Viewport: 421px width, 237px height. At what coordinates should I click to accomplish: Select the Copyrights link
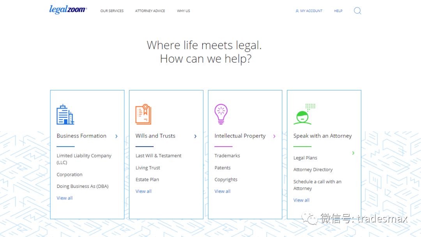[x=226, y=180]
